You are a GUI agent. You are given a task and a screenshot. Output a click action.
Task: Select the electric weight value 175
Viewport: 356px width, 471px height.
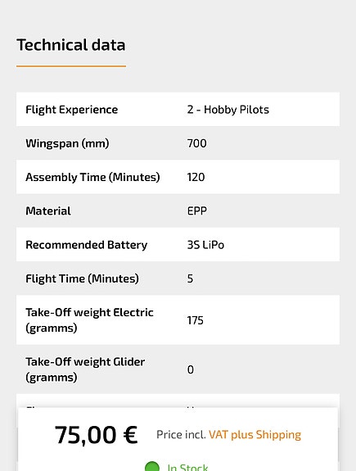coord(196,320)
